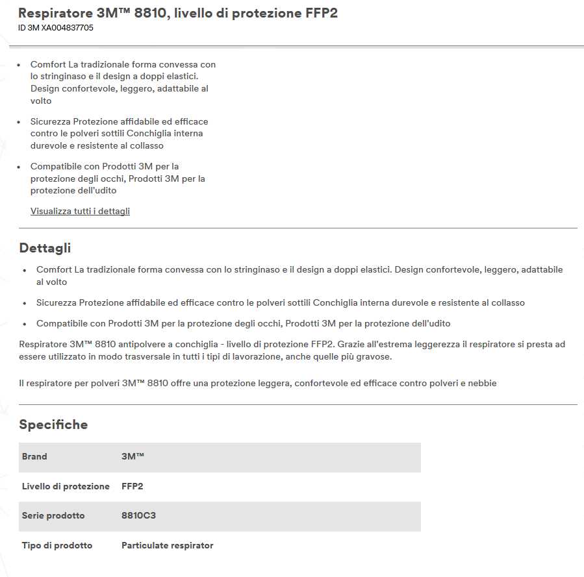
Task: Click the Sicurezza bullet under Dettagli
Action: click(x=280, y=302)
